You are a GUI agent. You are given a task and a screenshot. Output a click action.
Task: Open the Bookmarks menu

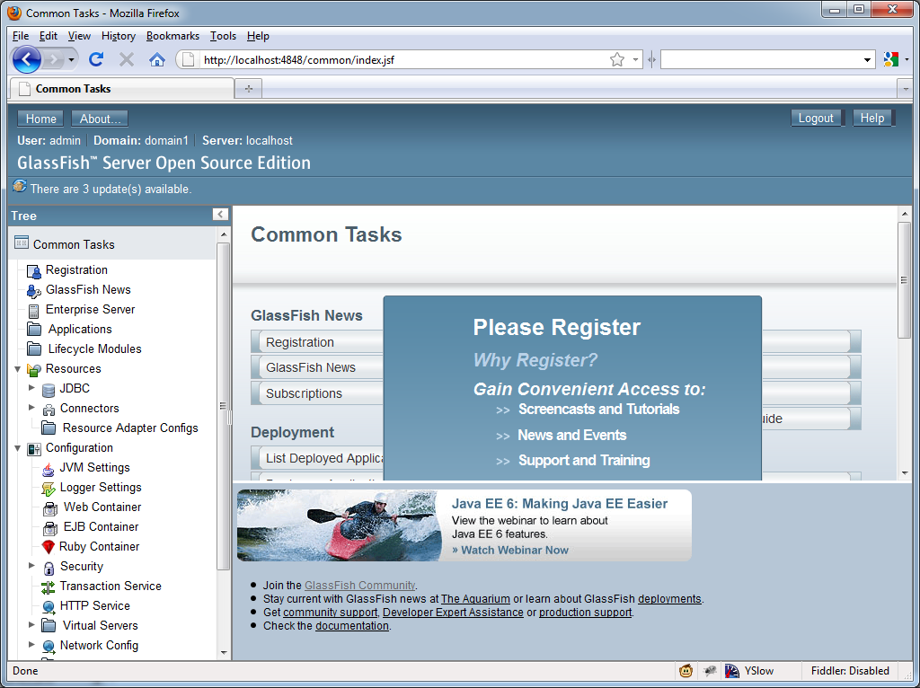[x=172, y=36]
